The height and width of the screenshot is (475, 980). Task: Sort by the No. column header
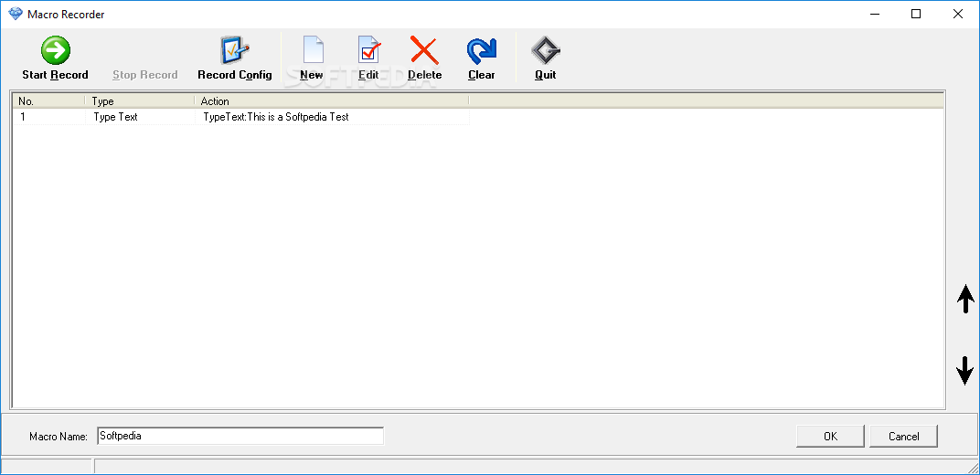click(48, 101)
